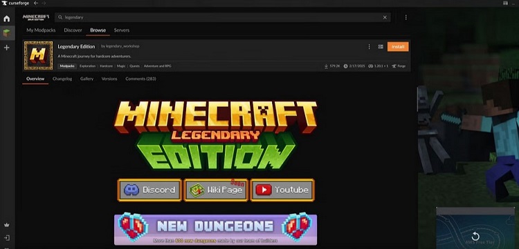The width and height of the screenshot is (519, 249).
Task: Click in the search field containing legendary
Action: pos(222,17)
